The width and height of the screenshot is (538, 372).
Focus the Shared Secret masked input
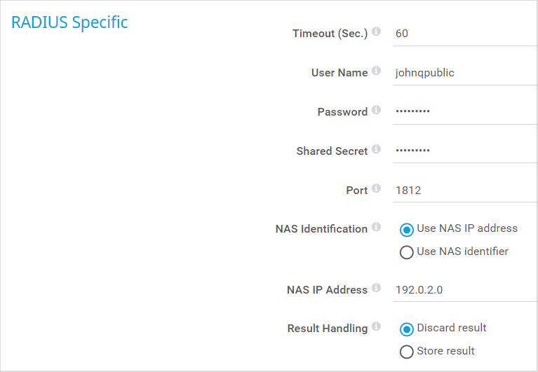click(x=465, y=151)
